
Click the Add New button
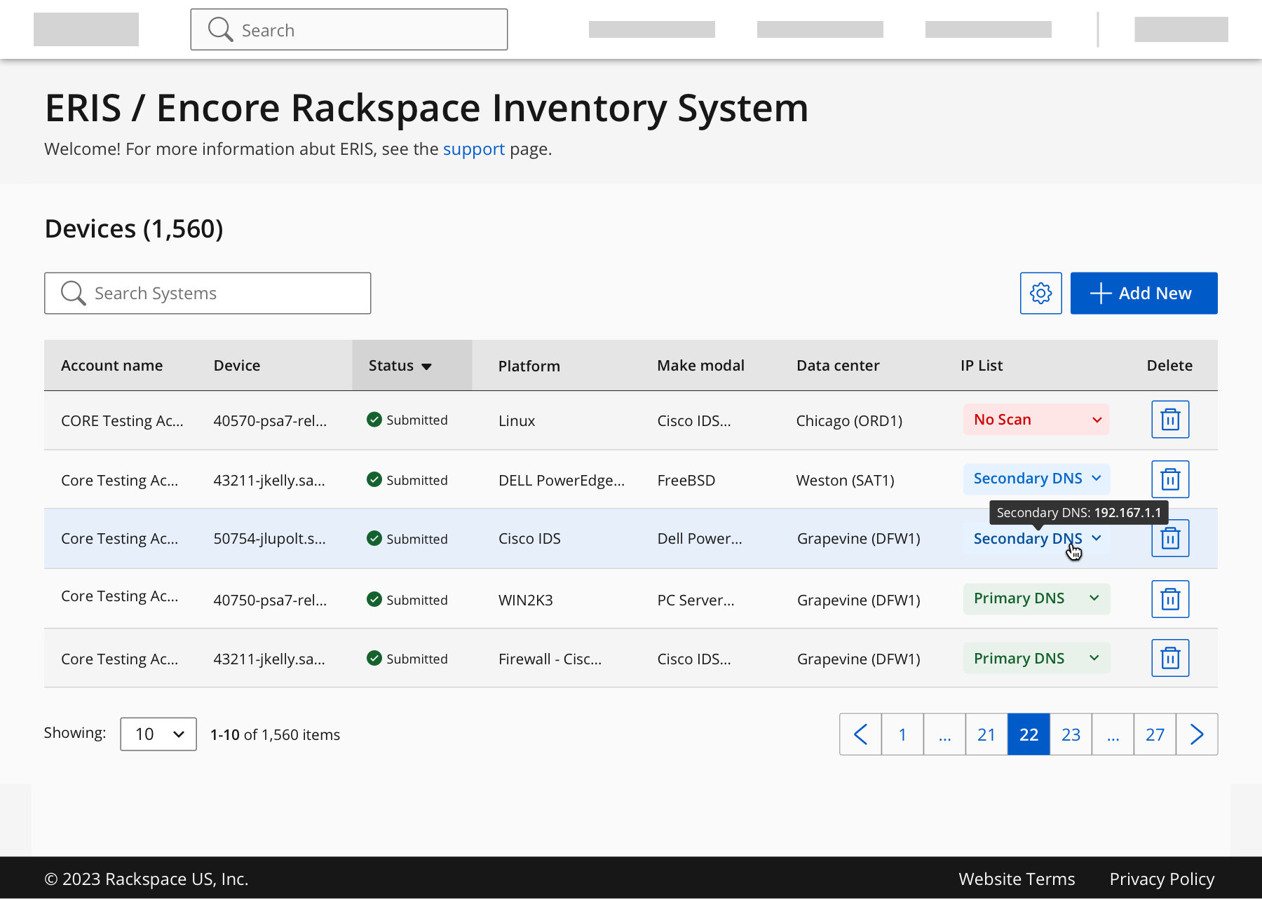tap(1144, 293)
